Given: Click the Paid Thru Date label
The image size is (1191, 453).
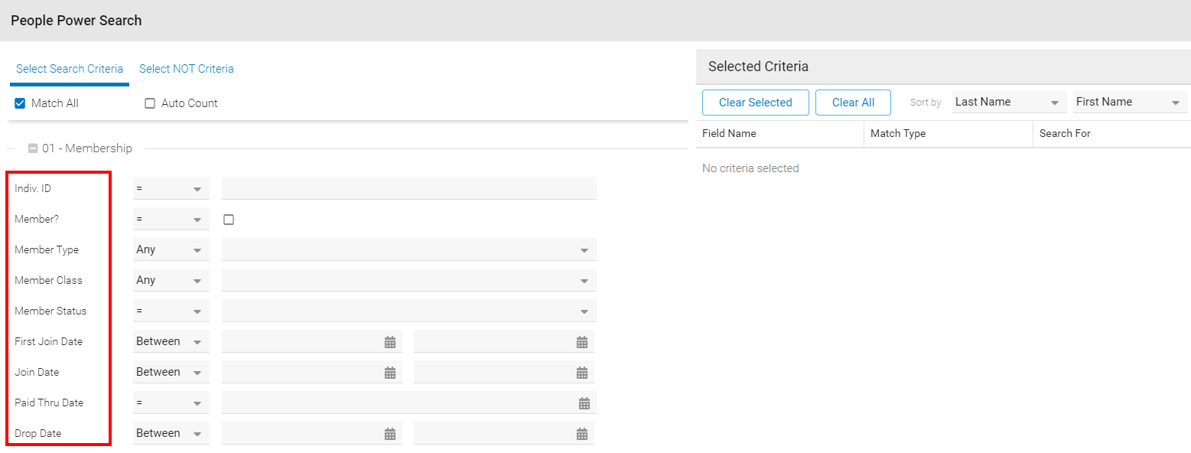Looking at the screenshot, I should coord(49,402).
